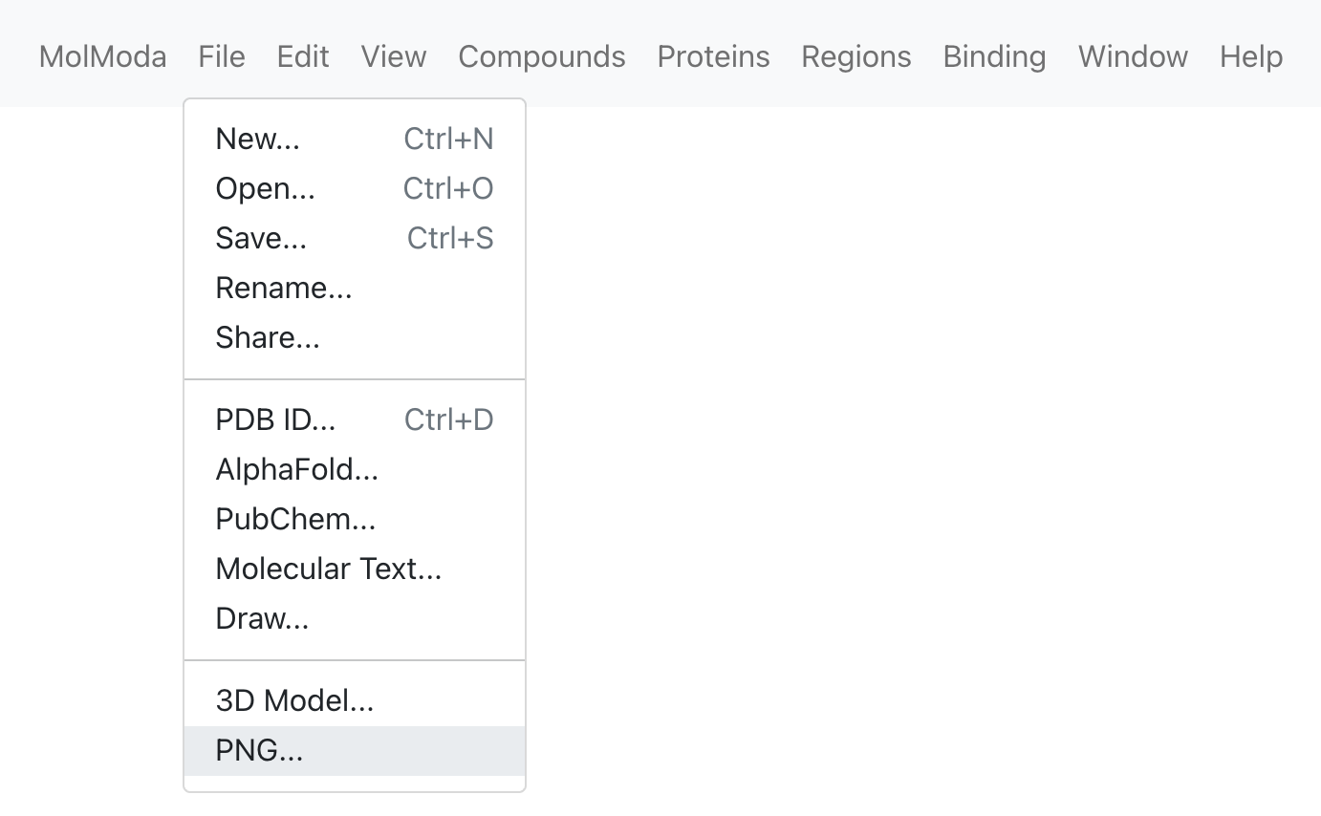1321x816 pixels.
Task: Close the open File menu
Action: [x=222, y=56]
